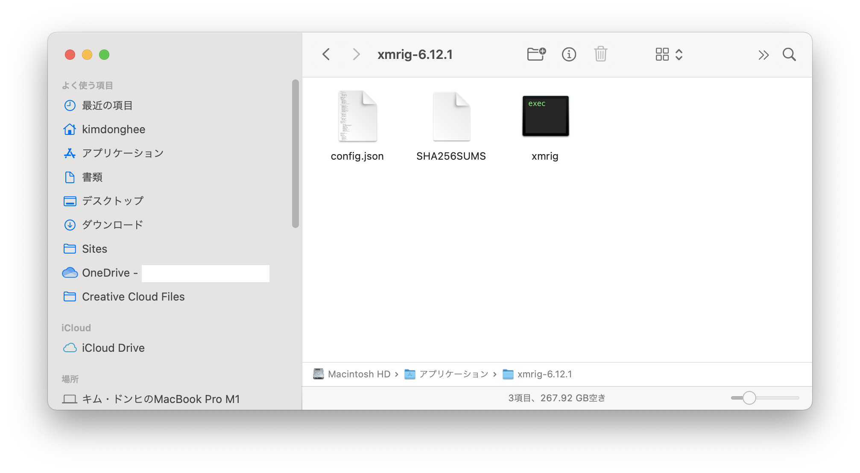This screenshot has height=473, width=860.
Task: Open ダウンロード in the sidebar
Action: coord(112,225)
